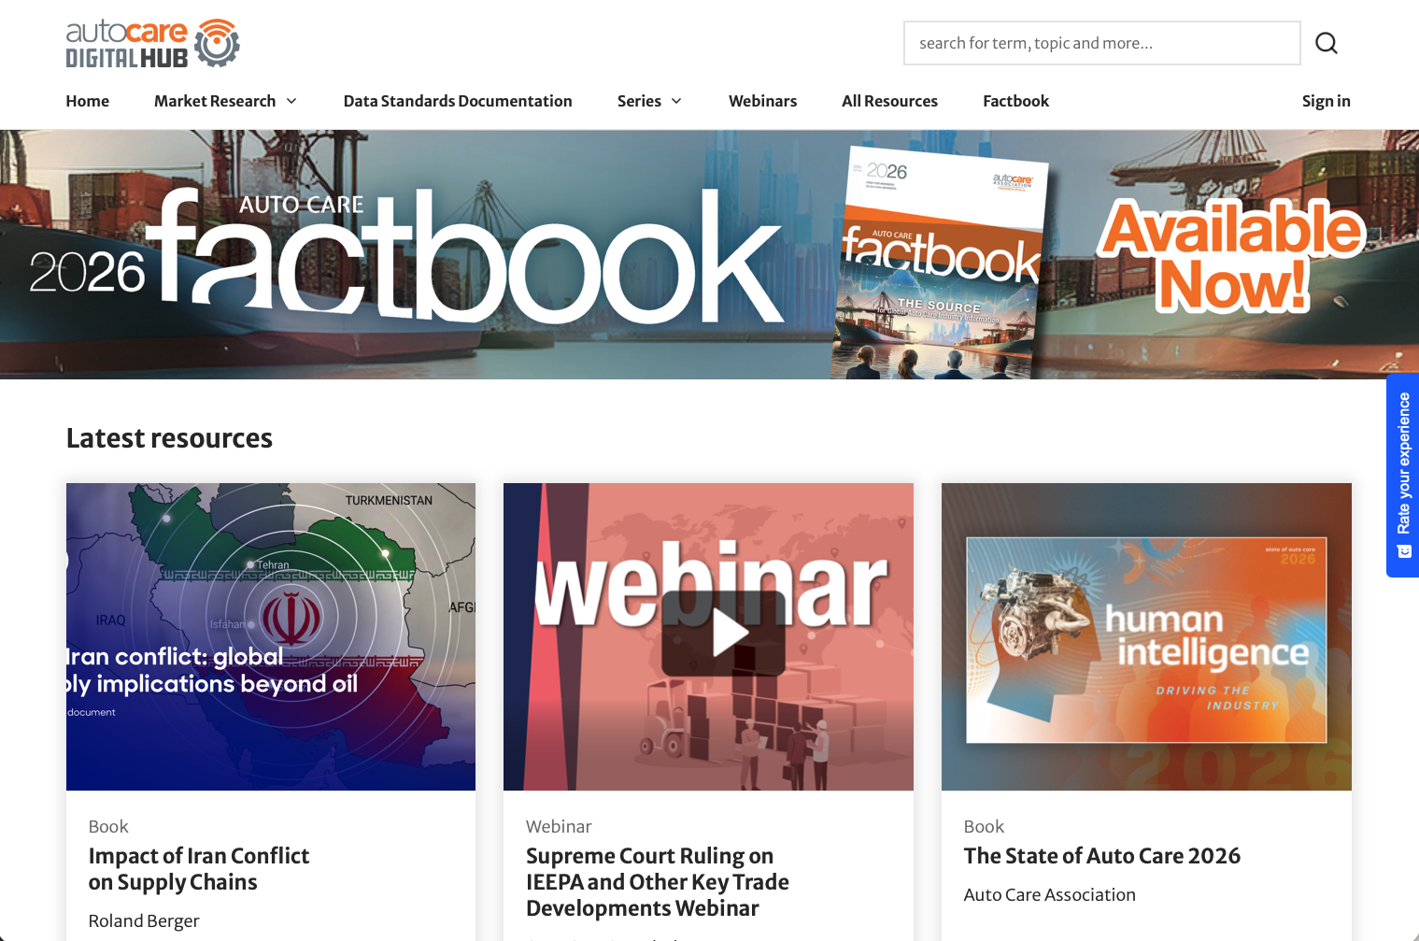Click the Book label above Iran Conflict title
Image resolution: width=1419 pixels, height=941 pixels.
click(108, 827)
